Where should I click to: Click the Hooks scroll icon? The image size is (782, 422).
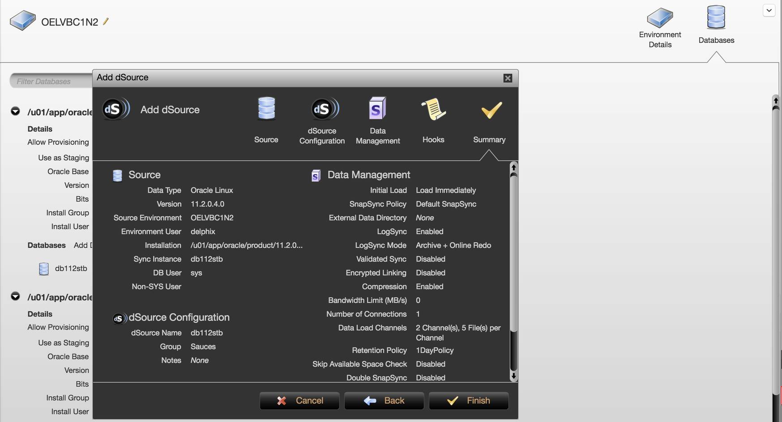click(x=433, y=110)
